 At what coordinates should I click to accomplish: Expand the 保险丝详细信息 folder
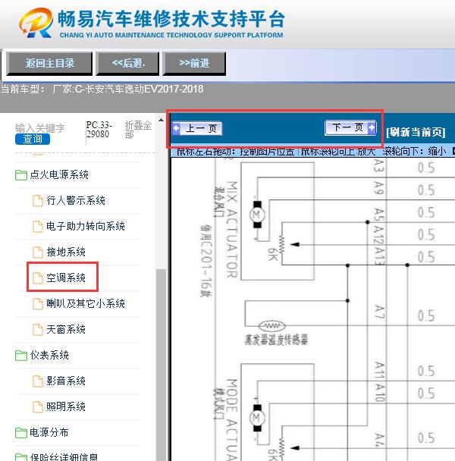click(64, 457)
